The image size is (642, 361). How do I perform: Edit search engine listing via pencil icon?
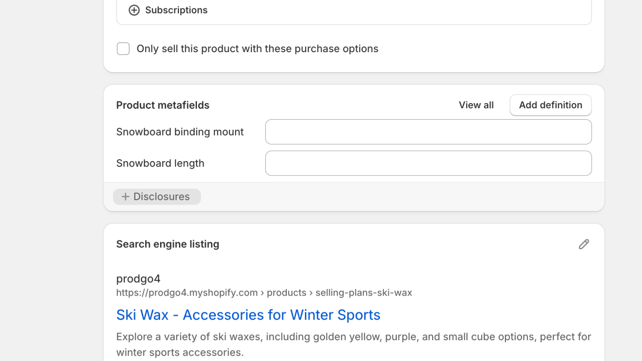[x=584, y=244]
